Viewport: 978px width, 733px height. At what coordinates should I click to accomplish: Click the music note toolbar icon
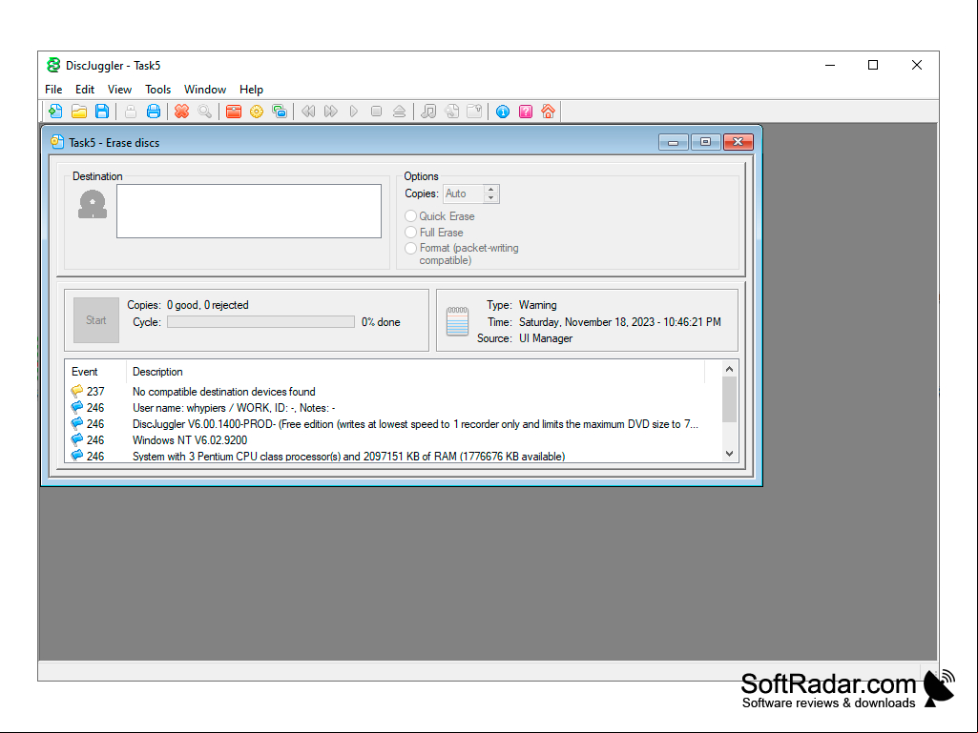(x=428, y=112)
